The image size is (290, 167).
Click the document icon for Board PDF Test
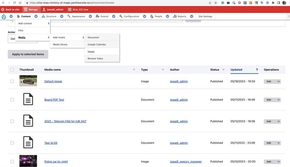point(28,99)
